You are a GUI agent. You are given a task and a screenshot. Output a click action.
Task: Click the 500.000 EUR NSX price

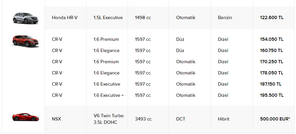pos(275,119)
